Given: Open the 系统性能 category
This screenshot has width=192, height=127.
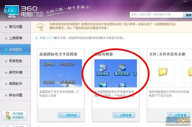Looking at the screenshot, I should [x=15, y=61].
